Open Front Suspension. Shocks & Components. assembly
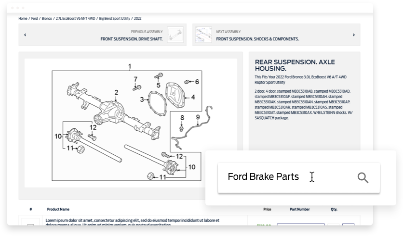This screenshot has width=404, height=236. (257, 39)
